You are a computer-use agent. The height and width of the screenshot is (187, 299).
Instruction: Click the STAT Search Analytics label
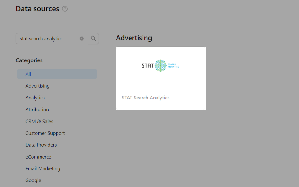click(146, 98)
